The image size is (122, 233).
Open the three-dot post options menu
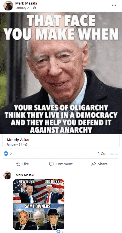click(x=114, y=5)
